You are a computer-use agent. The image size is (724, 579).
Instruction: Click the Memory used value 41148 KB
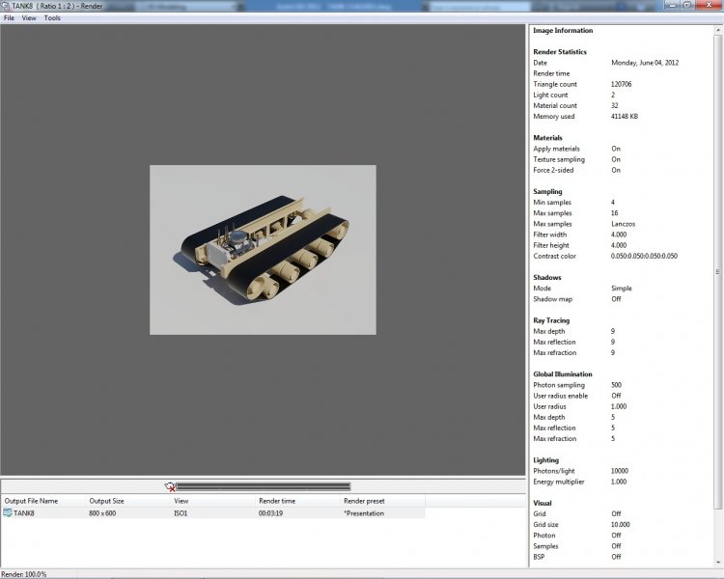(625, 117)
